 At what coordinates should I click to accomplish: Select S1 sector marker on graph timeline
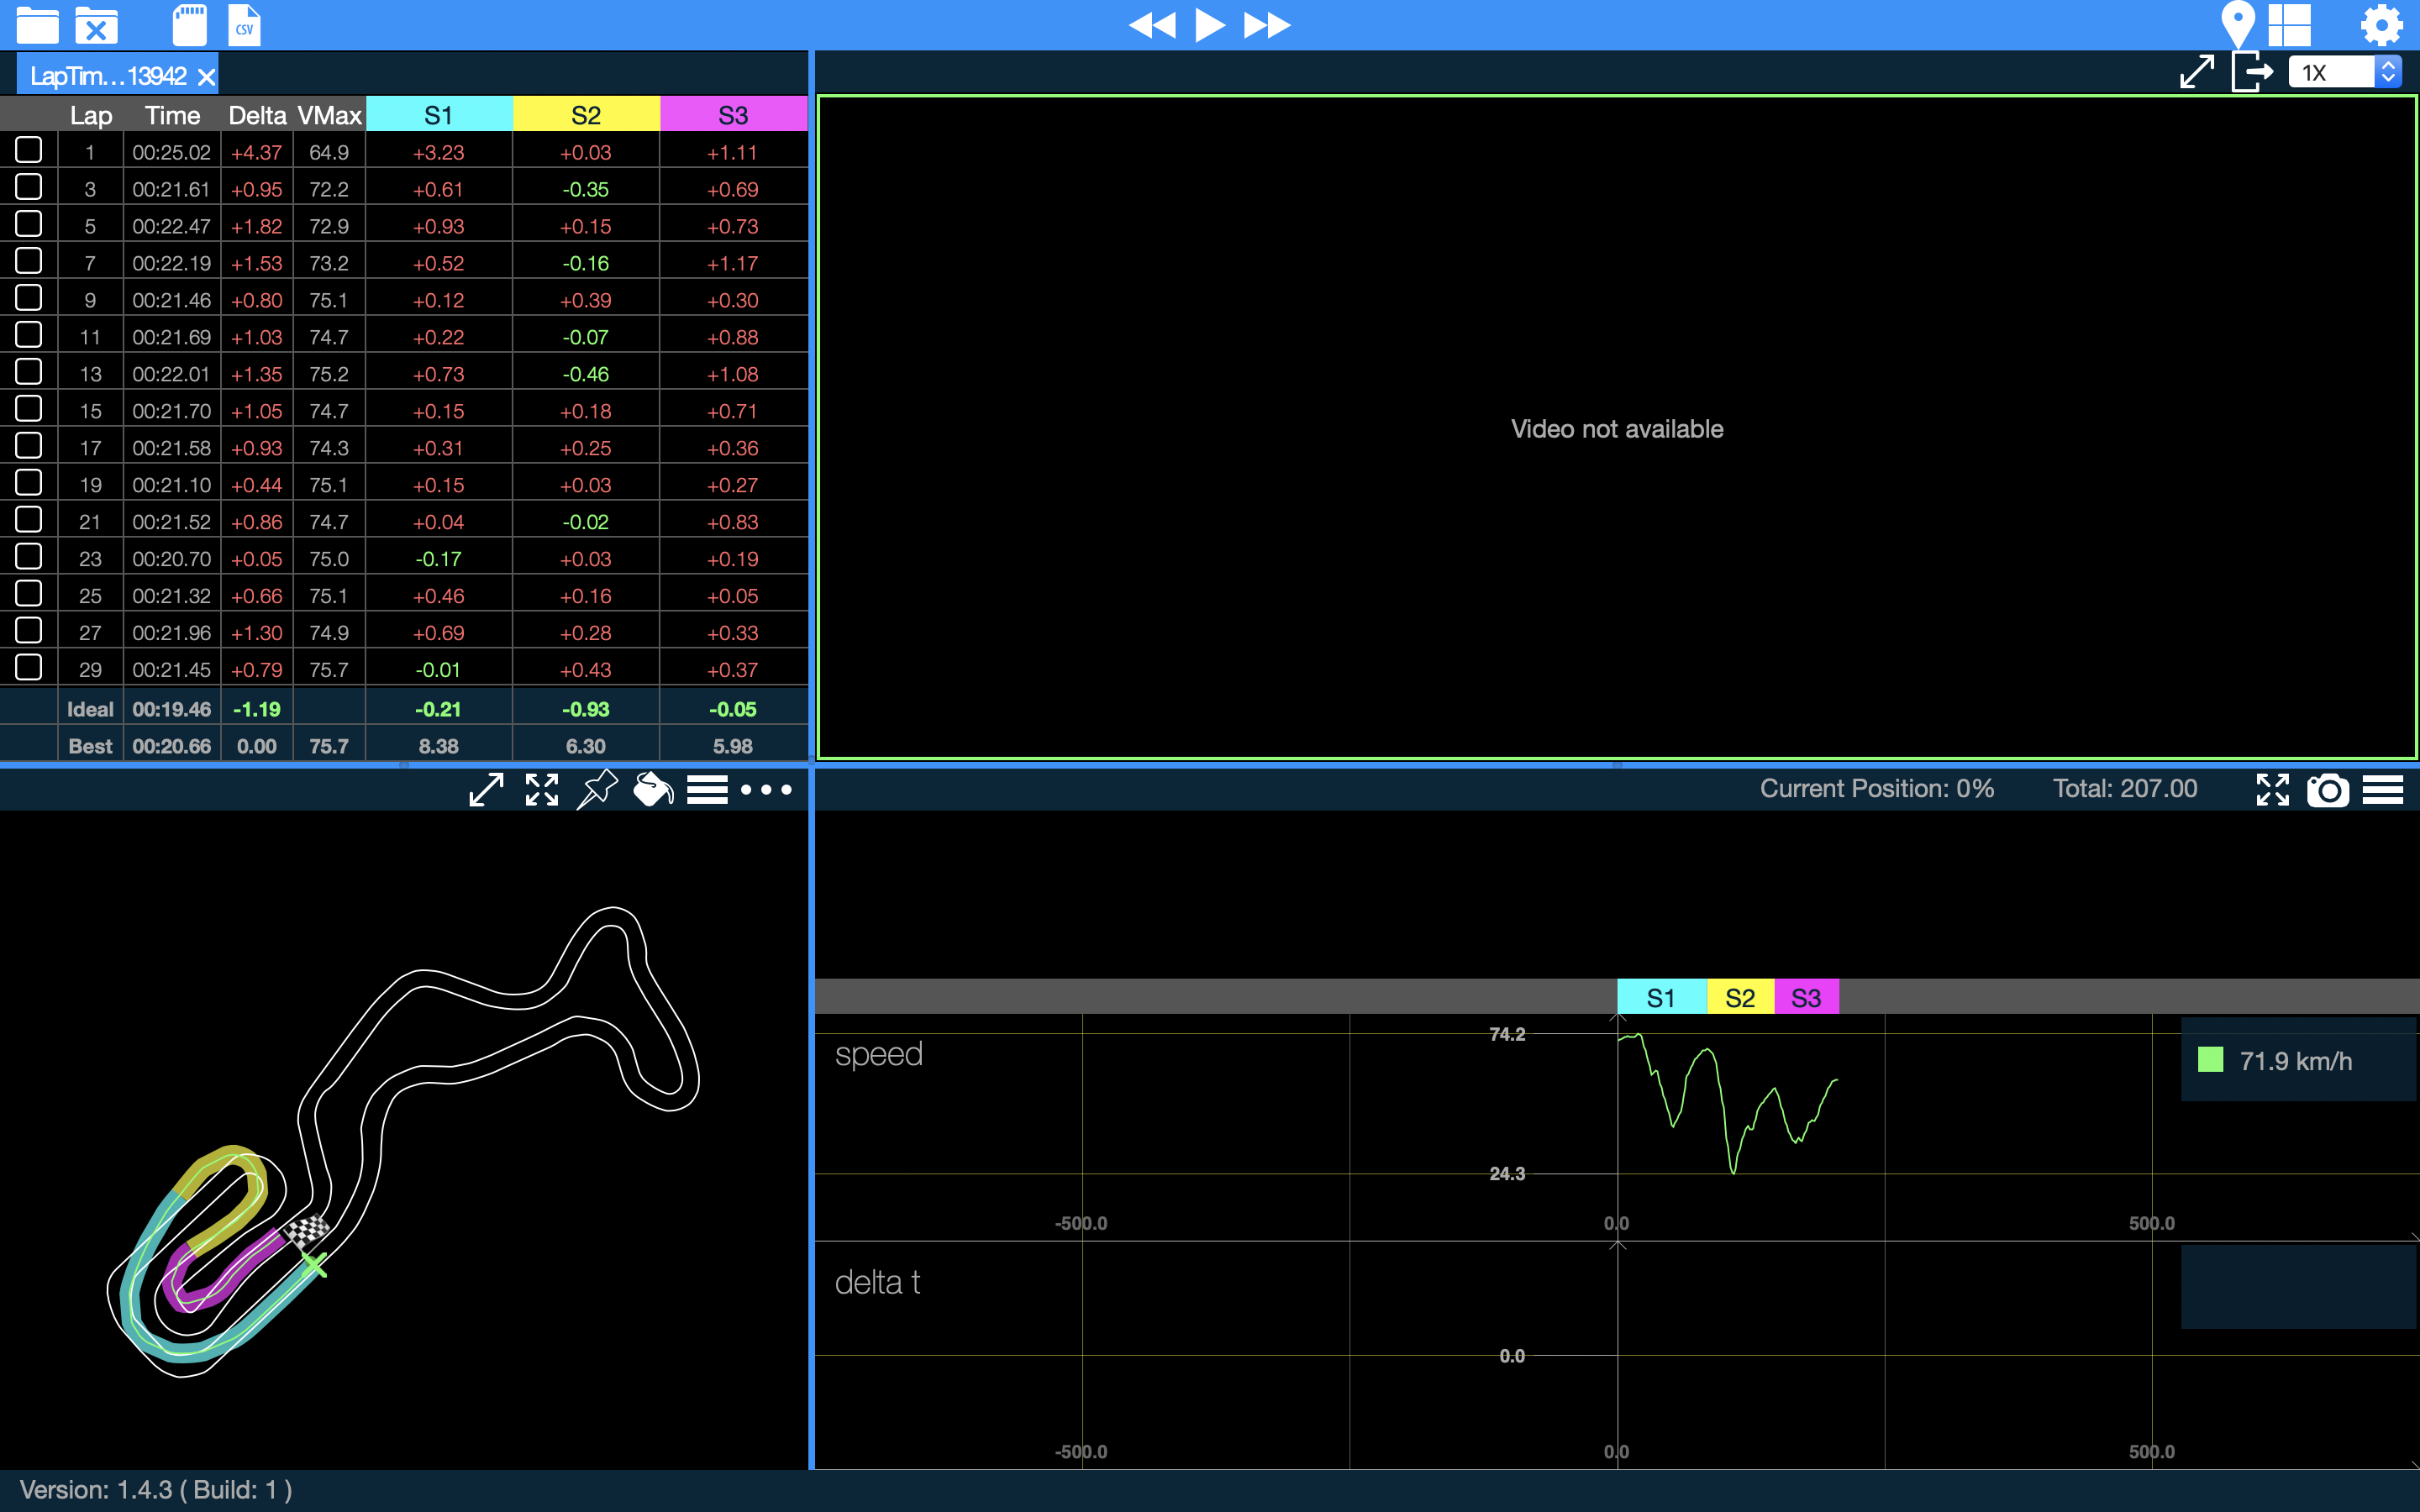click(x=1661, y=997)
